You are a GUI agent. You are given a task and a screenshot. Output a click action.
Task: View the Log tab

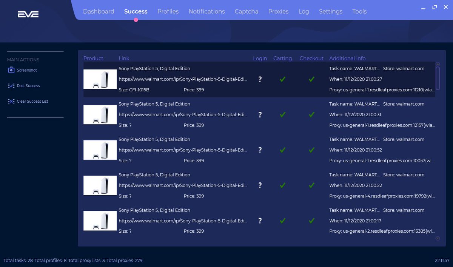tap(304, 11)
